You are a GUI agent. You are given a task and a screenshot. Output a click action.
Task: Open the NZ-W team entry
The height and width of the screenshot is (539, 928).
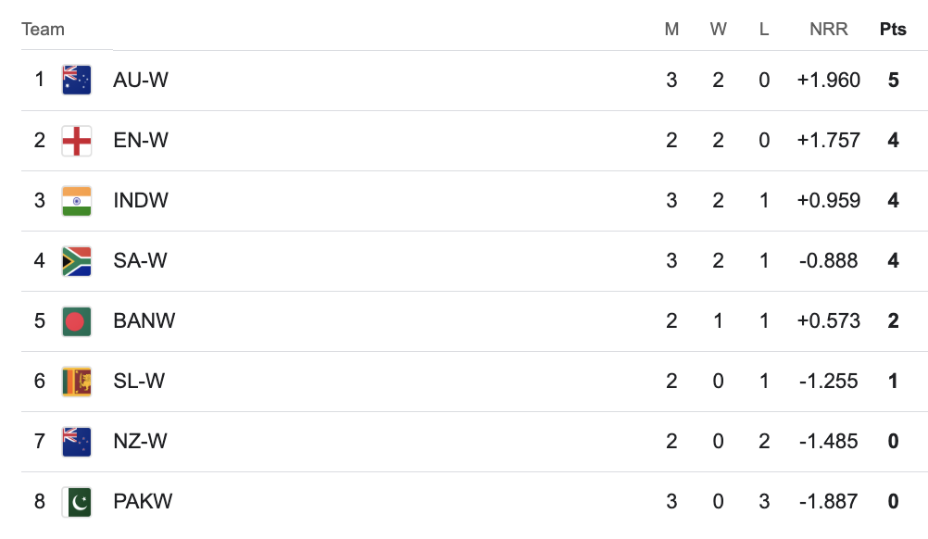click(140, 442)
